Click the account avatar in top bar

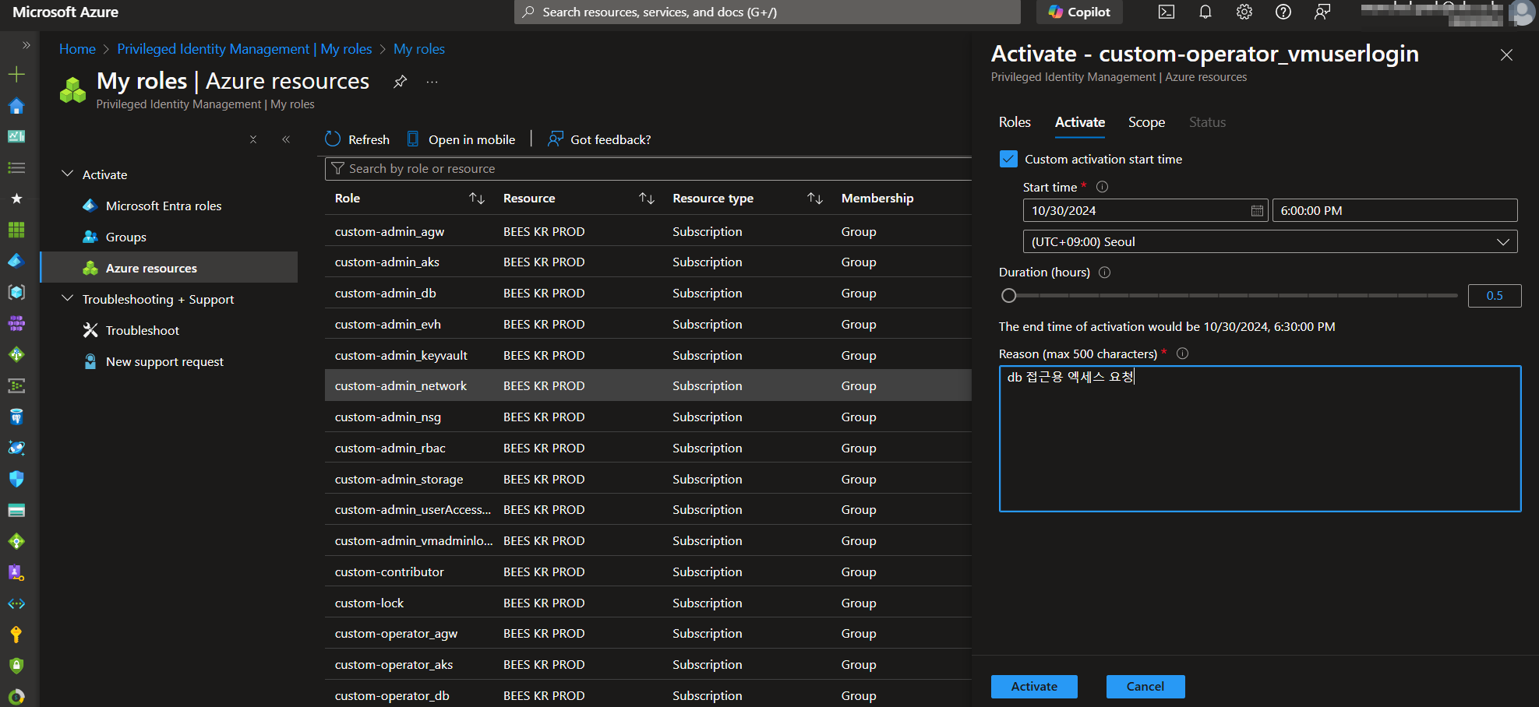click(1522, 12)
